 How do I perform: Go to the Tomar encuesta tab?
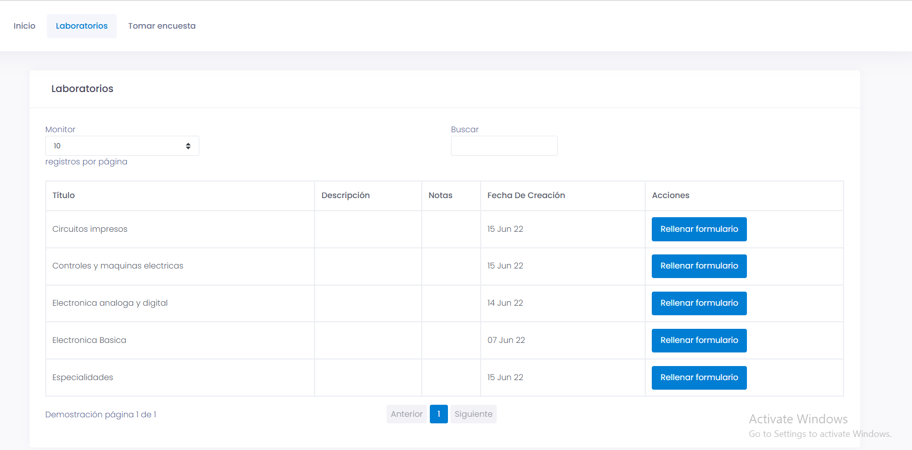pos(162,26)
